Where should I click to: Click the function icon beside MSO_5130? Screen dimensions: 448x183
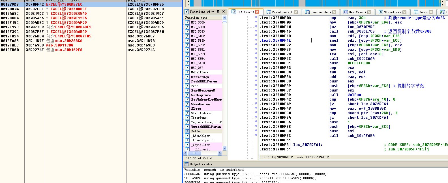point(187,41)
